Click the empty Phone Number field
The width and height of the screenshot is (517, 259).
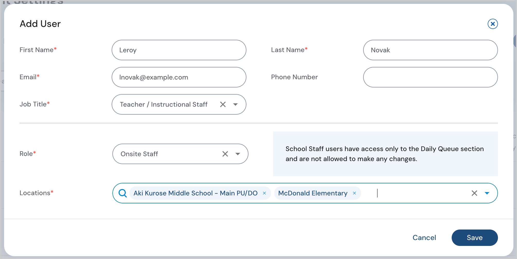click(x=430, y=77)
